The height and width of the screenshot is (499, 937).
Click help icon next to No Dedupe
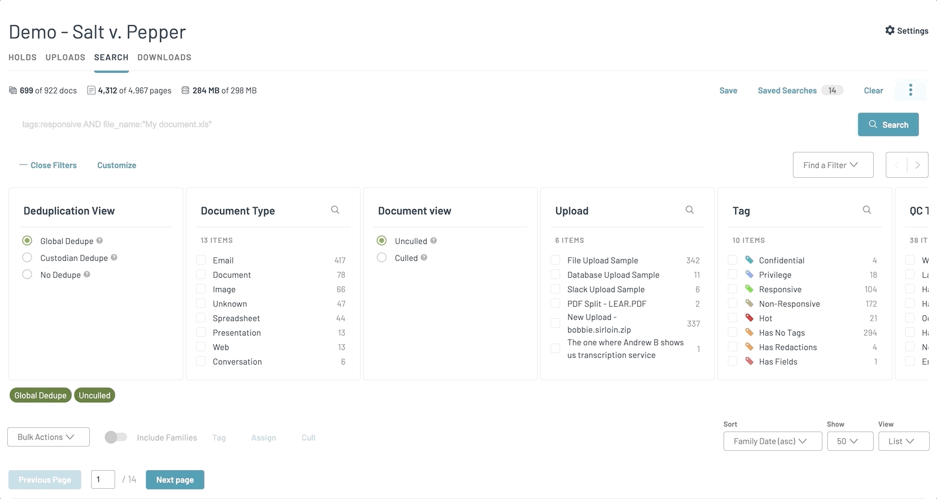(87, 274)
